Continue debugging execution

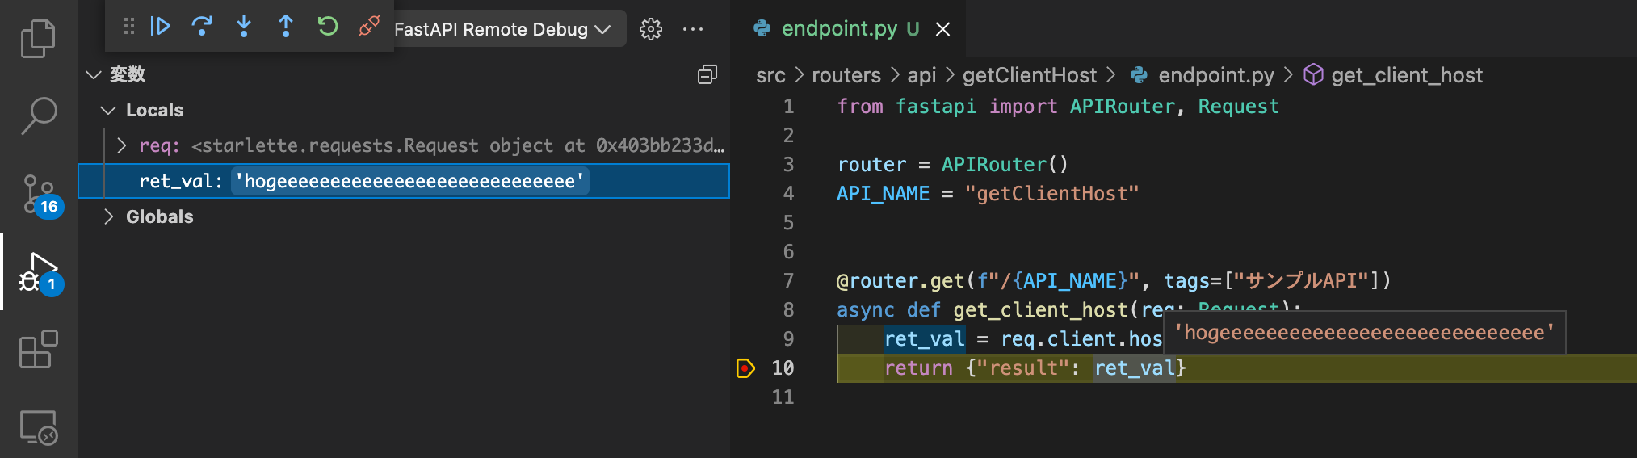(160, 27)
